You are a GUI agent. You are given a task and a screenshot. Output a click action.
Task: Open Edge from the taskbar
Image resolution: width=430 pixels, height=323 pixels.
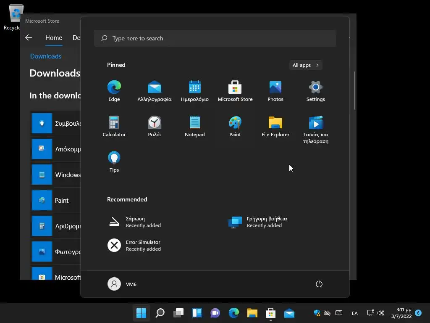(x=233, y=313)
